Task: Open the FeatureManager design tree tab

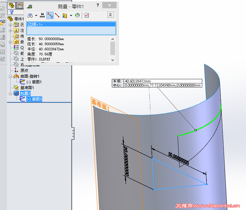Action: [12, 6]
